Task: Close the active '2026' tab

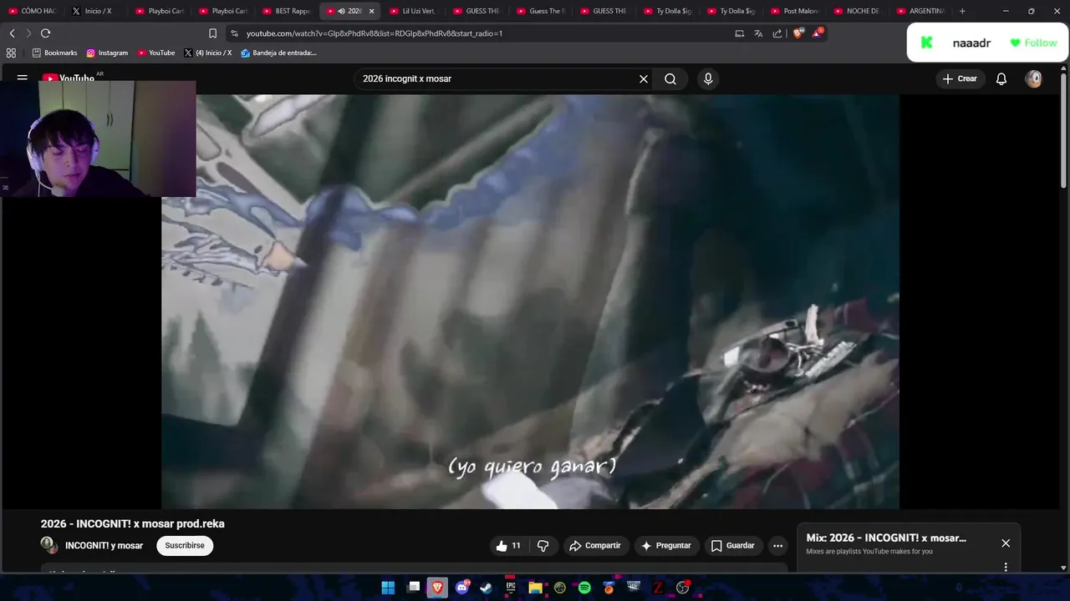Action: (371, 11)
